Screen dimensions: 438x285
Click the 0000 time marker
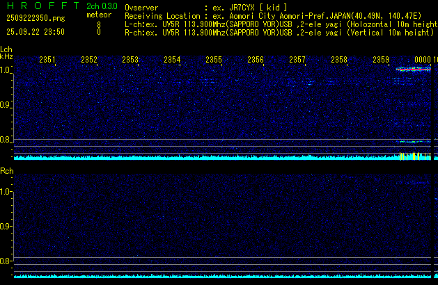tap(422, 60)
